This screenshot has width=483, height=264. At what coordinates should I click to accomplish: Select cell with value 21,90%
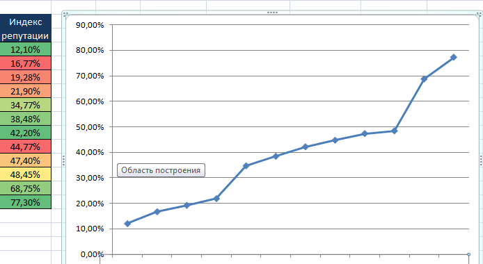pyautogui.click(x=25, y=91)
